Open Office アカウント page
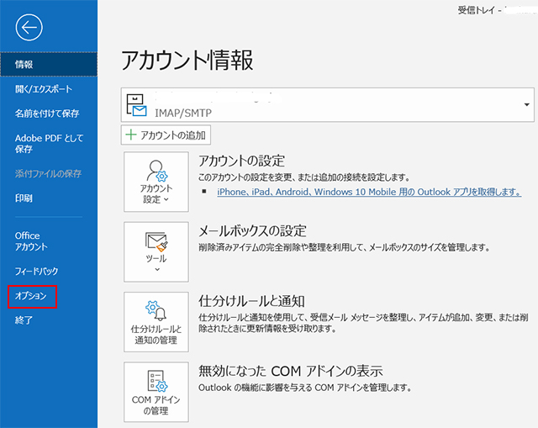Screen dimensions: 538x428 click(31, 241)
